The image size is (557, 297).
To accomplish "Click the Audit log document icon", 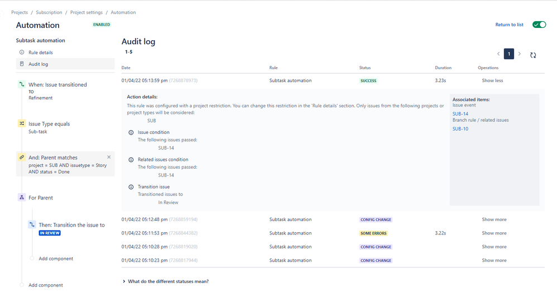I will pos(22,64).
